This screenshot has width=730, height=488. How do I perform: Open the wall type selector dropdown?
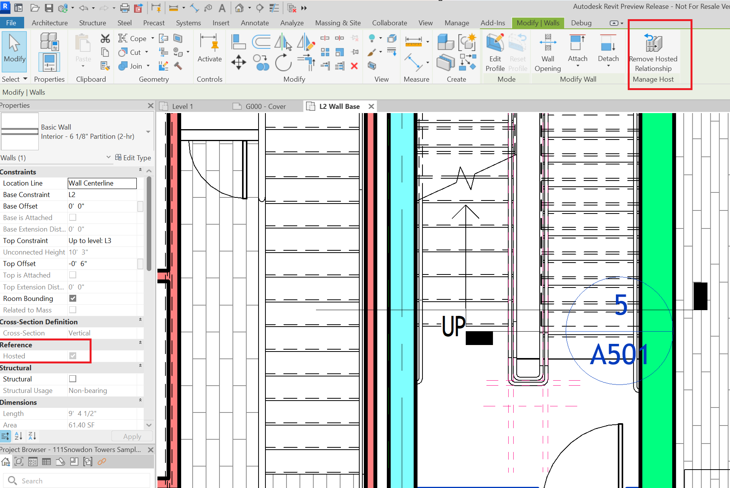click(148, 132)
